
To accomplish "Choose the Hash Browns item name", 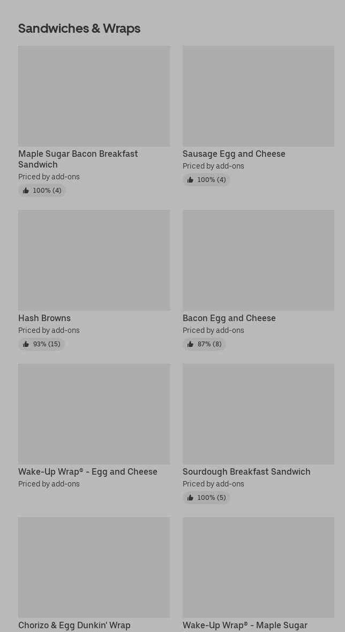I will [44, 318].
